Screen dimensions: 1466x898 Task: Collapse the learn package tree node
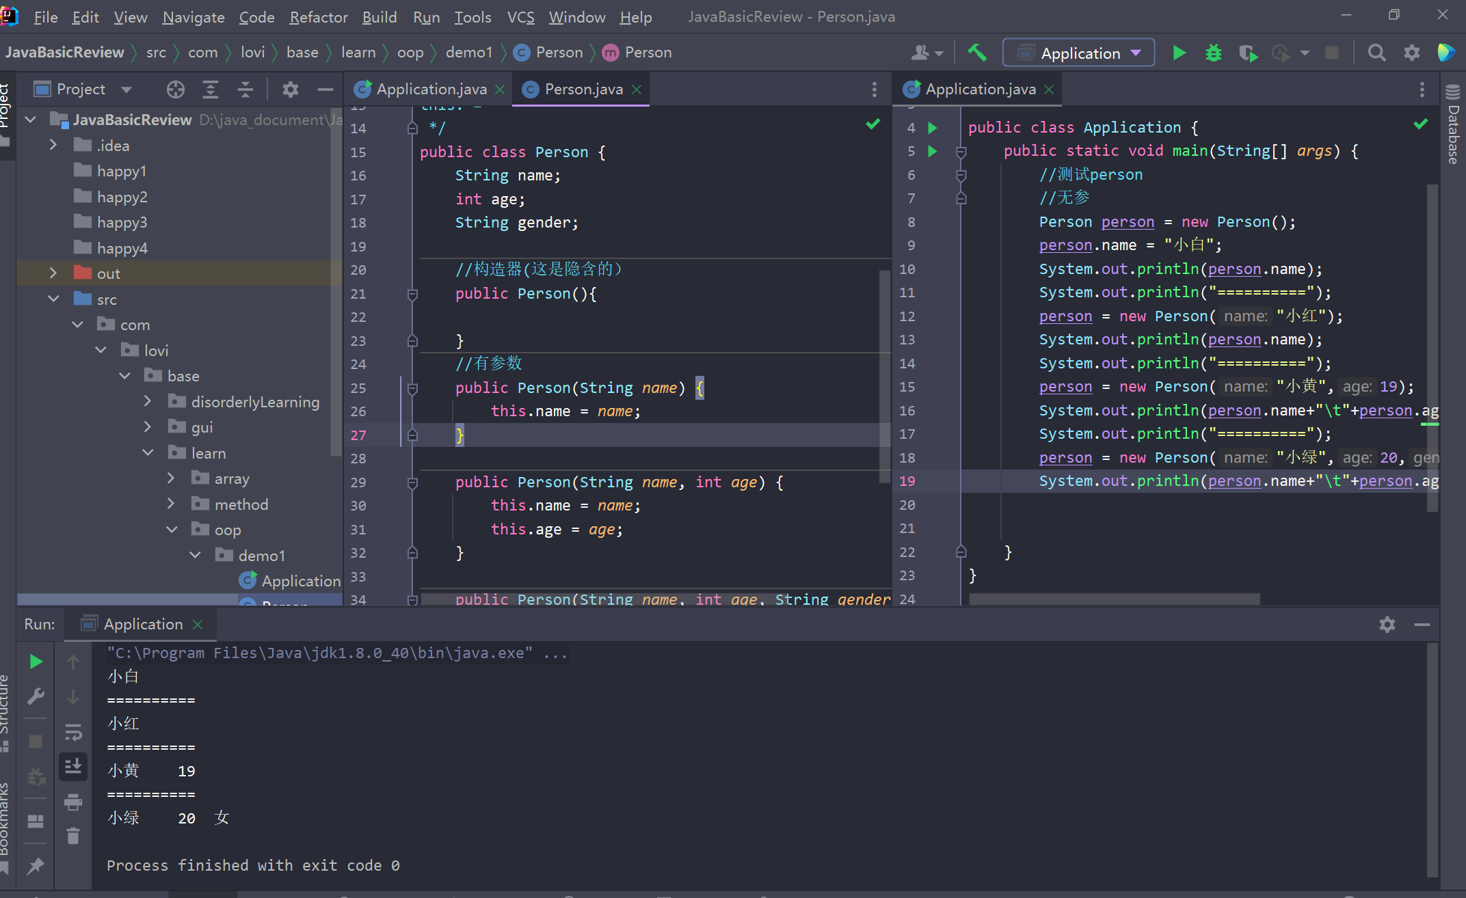pos(148,453)
